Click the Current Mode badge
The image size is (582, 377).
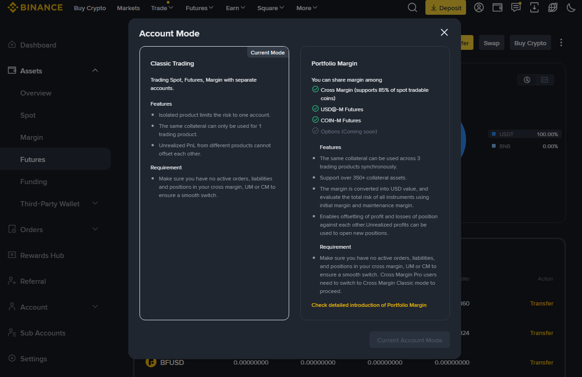[x=268, y=53]
